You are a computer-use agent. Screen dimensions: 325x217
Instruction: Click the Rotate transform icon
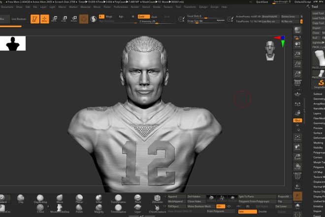tap(74, 19)
